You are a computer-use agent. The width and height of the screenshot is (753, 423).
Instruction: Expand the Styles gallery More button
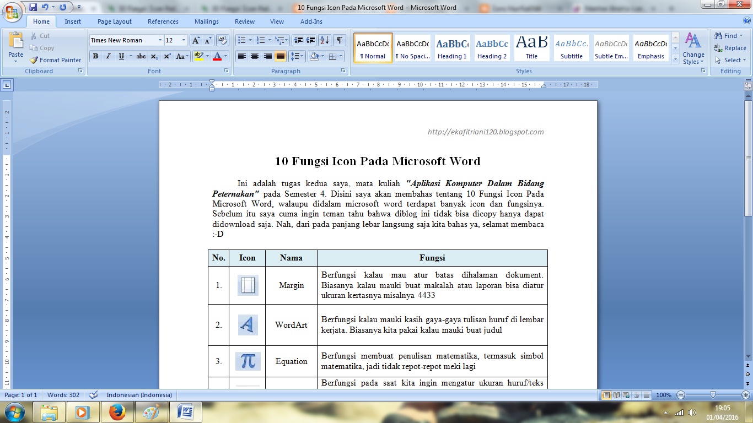click(676, 58)
